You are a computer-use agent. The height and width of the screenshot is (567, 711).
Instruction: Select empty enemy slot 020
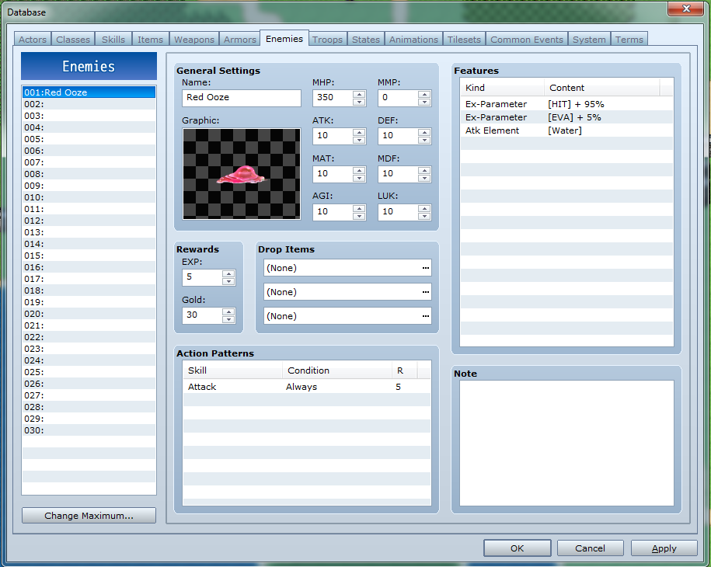(x=89, y=314)
